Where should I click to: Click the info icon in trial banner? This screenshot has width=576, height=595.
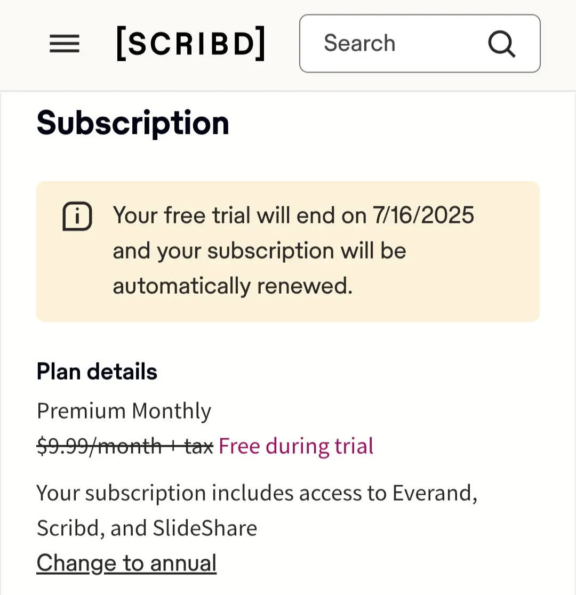(77, 216)
